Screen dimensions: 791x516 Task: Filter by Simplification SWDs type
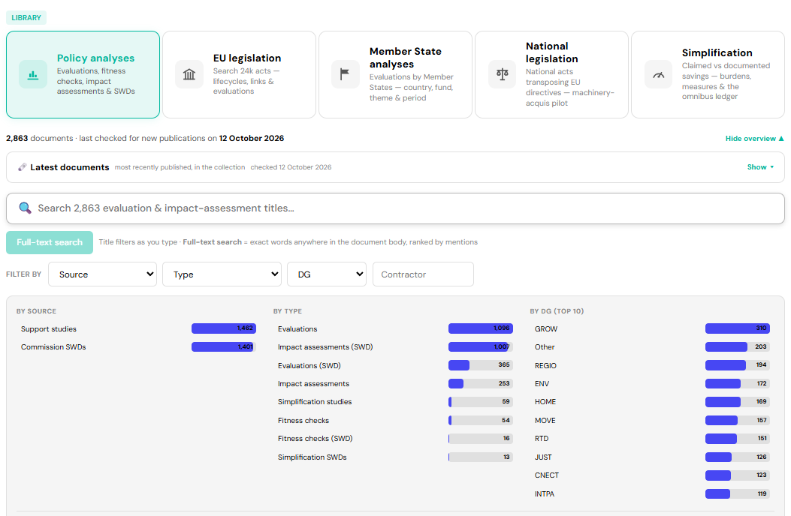(x=394, y=457)
